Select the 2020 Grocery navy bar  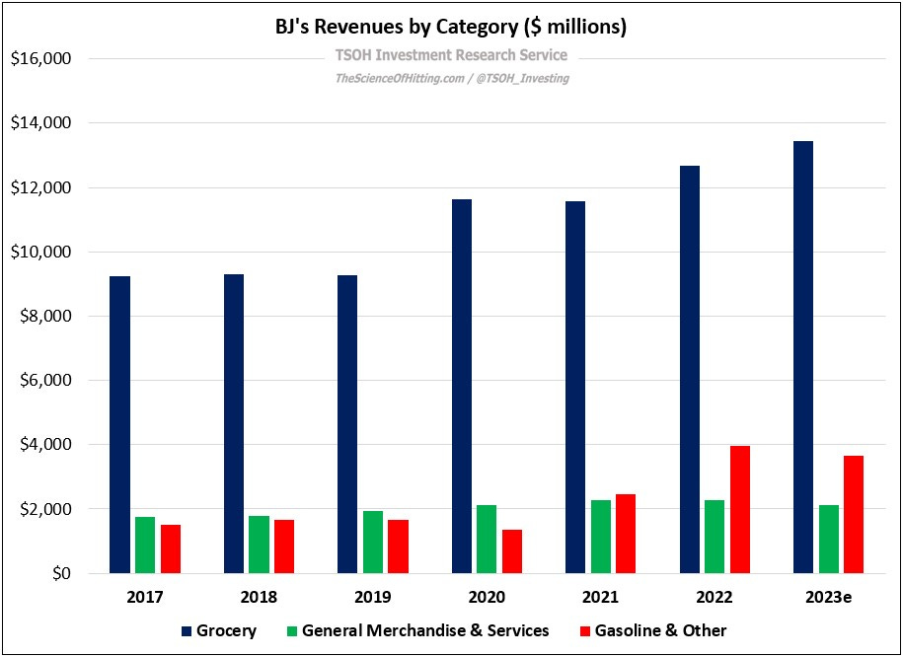point(461,387)
